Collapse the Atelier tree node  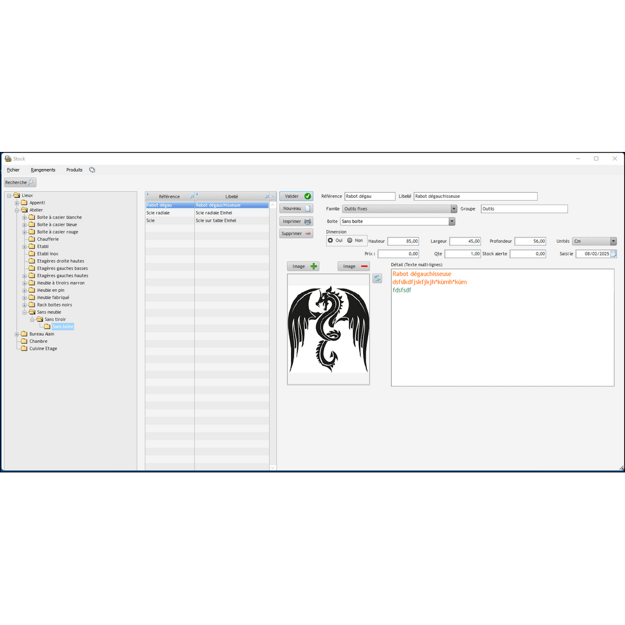[16, 210]
